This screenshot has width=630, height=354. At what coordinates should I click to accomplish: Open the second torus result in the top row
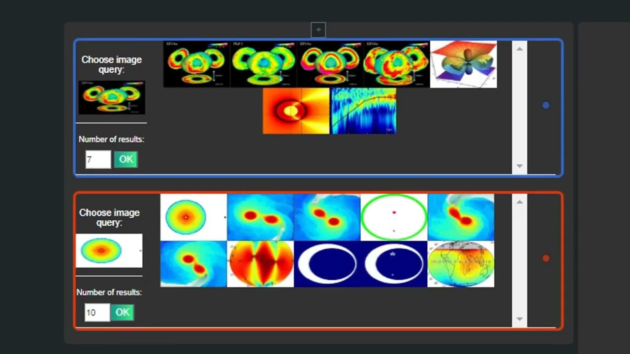click(x=263, y=64)
